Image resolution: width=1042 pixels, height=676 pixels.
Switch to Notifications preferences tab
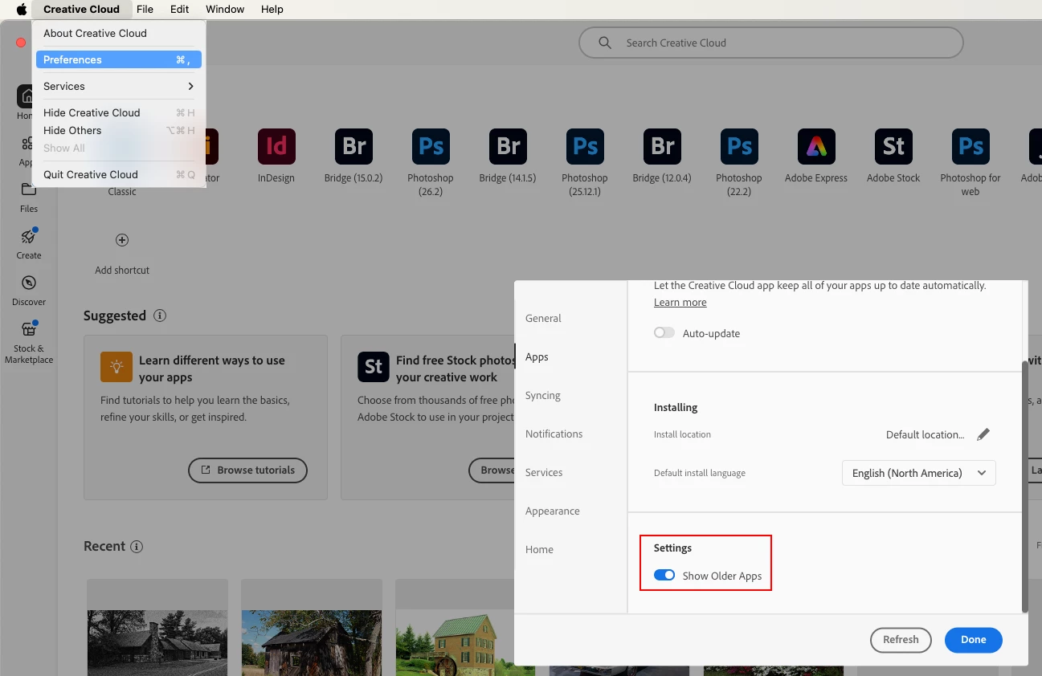click(554, 434)
